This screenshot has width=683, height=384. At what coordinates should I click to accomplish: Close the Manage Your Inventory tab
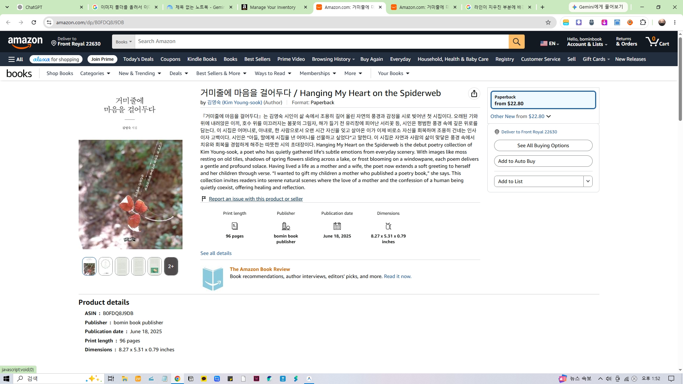click(306, 7)
